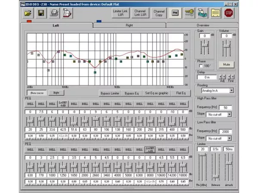Click the Delay Adj left arrow
The width and height of the screenshot is (258, 193).
(221, 77)
